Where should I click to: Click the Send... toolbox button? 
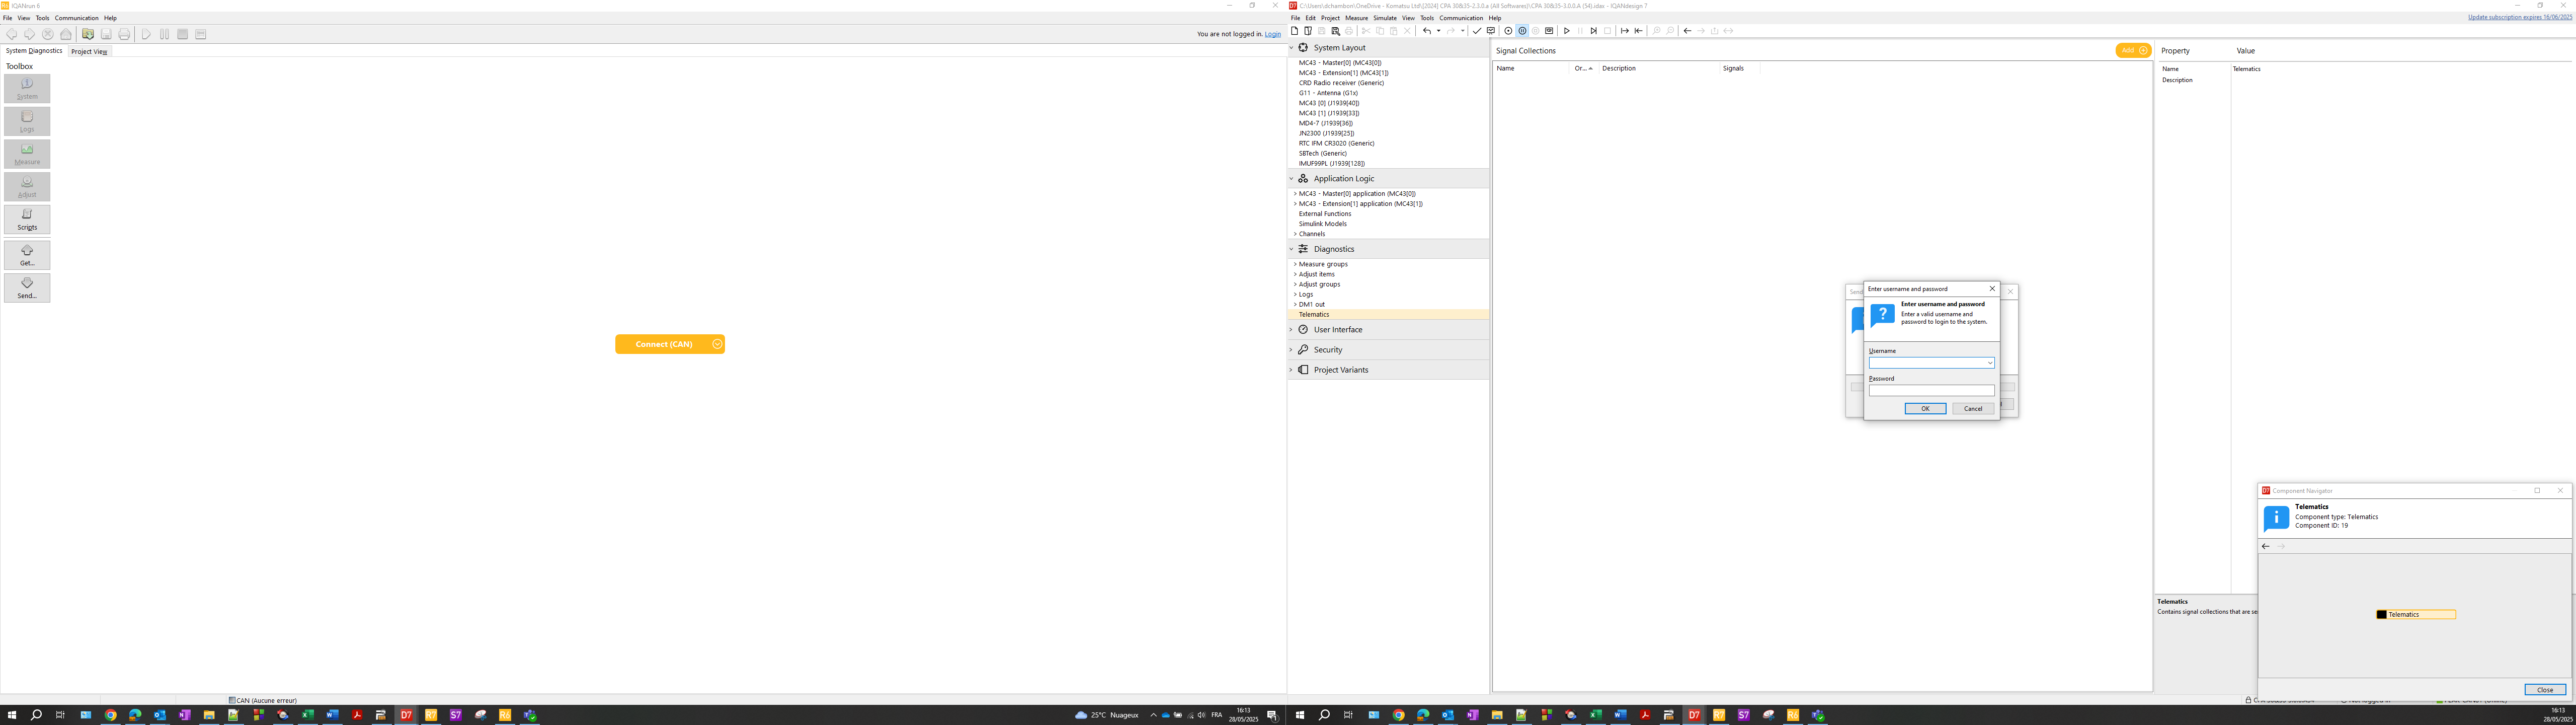[27, 287]
